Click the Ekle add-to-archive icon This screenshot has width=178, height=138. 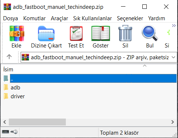click(x=17, y=33)
